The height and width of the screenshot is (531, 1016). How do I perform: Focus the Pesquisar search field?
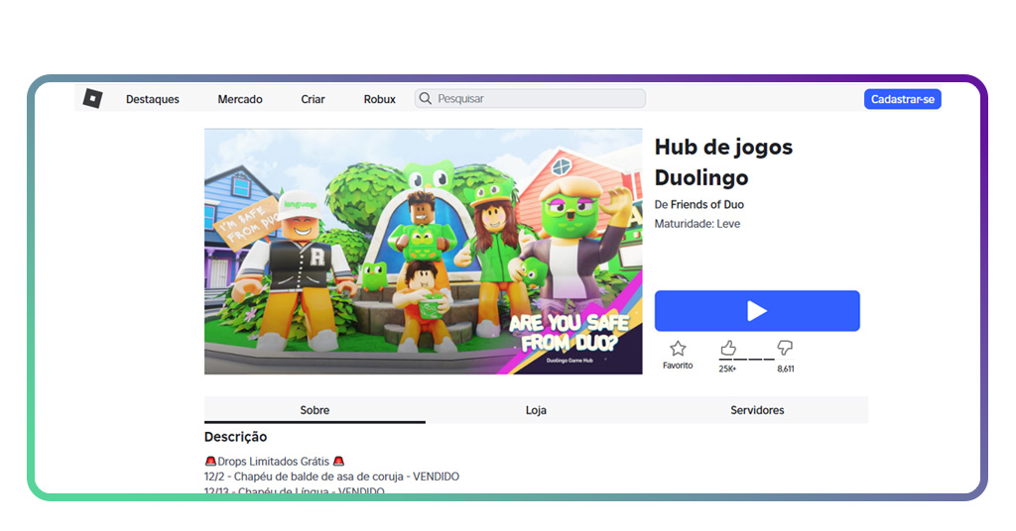(530, 98)
